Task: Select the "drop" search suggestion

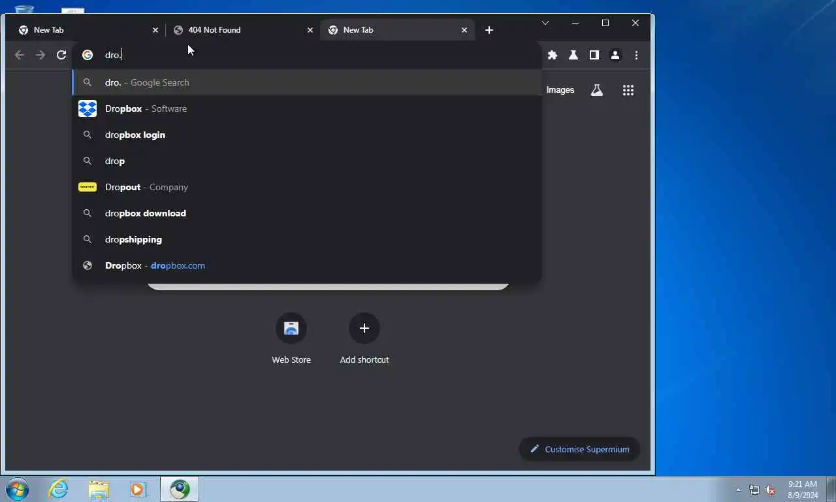Action: [x=307, y=161]
